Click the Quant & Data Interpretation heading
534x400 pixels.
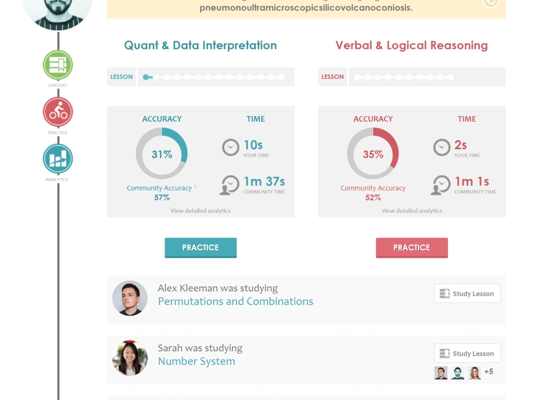pyautogui.click(x=201, y=45)
